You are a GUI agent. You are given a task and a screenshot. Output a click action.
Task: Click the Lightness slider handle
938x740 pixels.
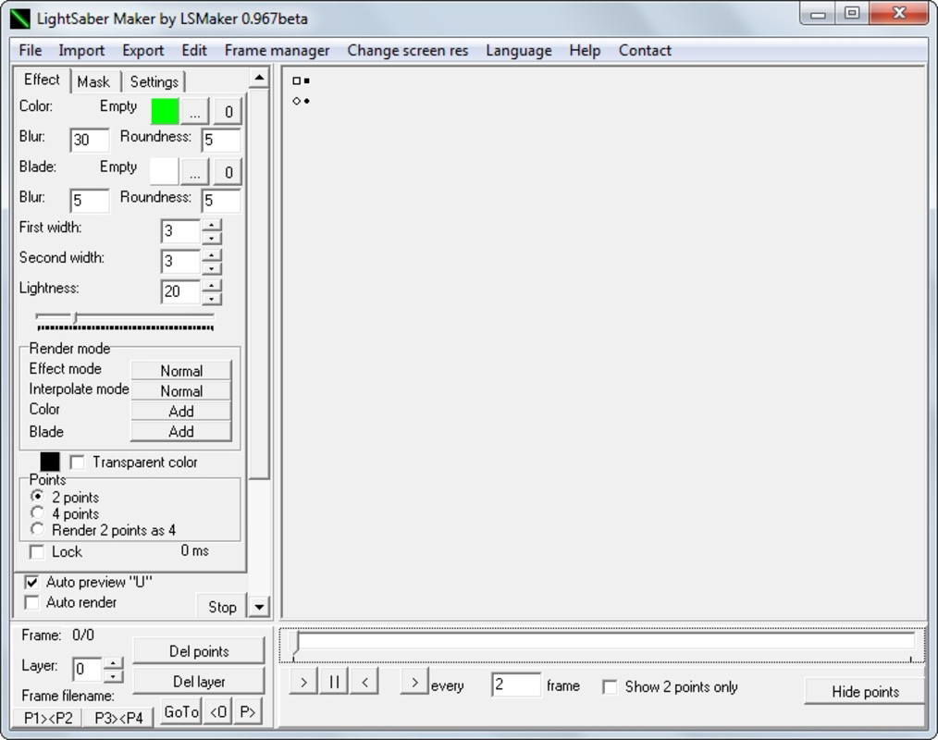pos(75,317)
